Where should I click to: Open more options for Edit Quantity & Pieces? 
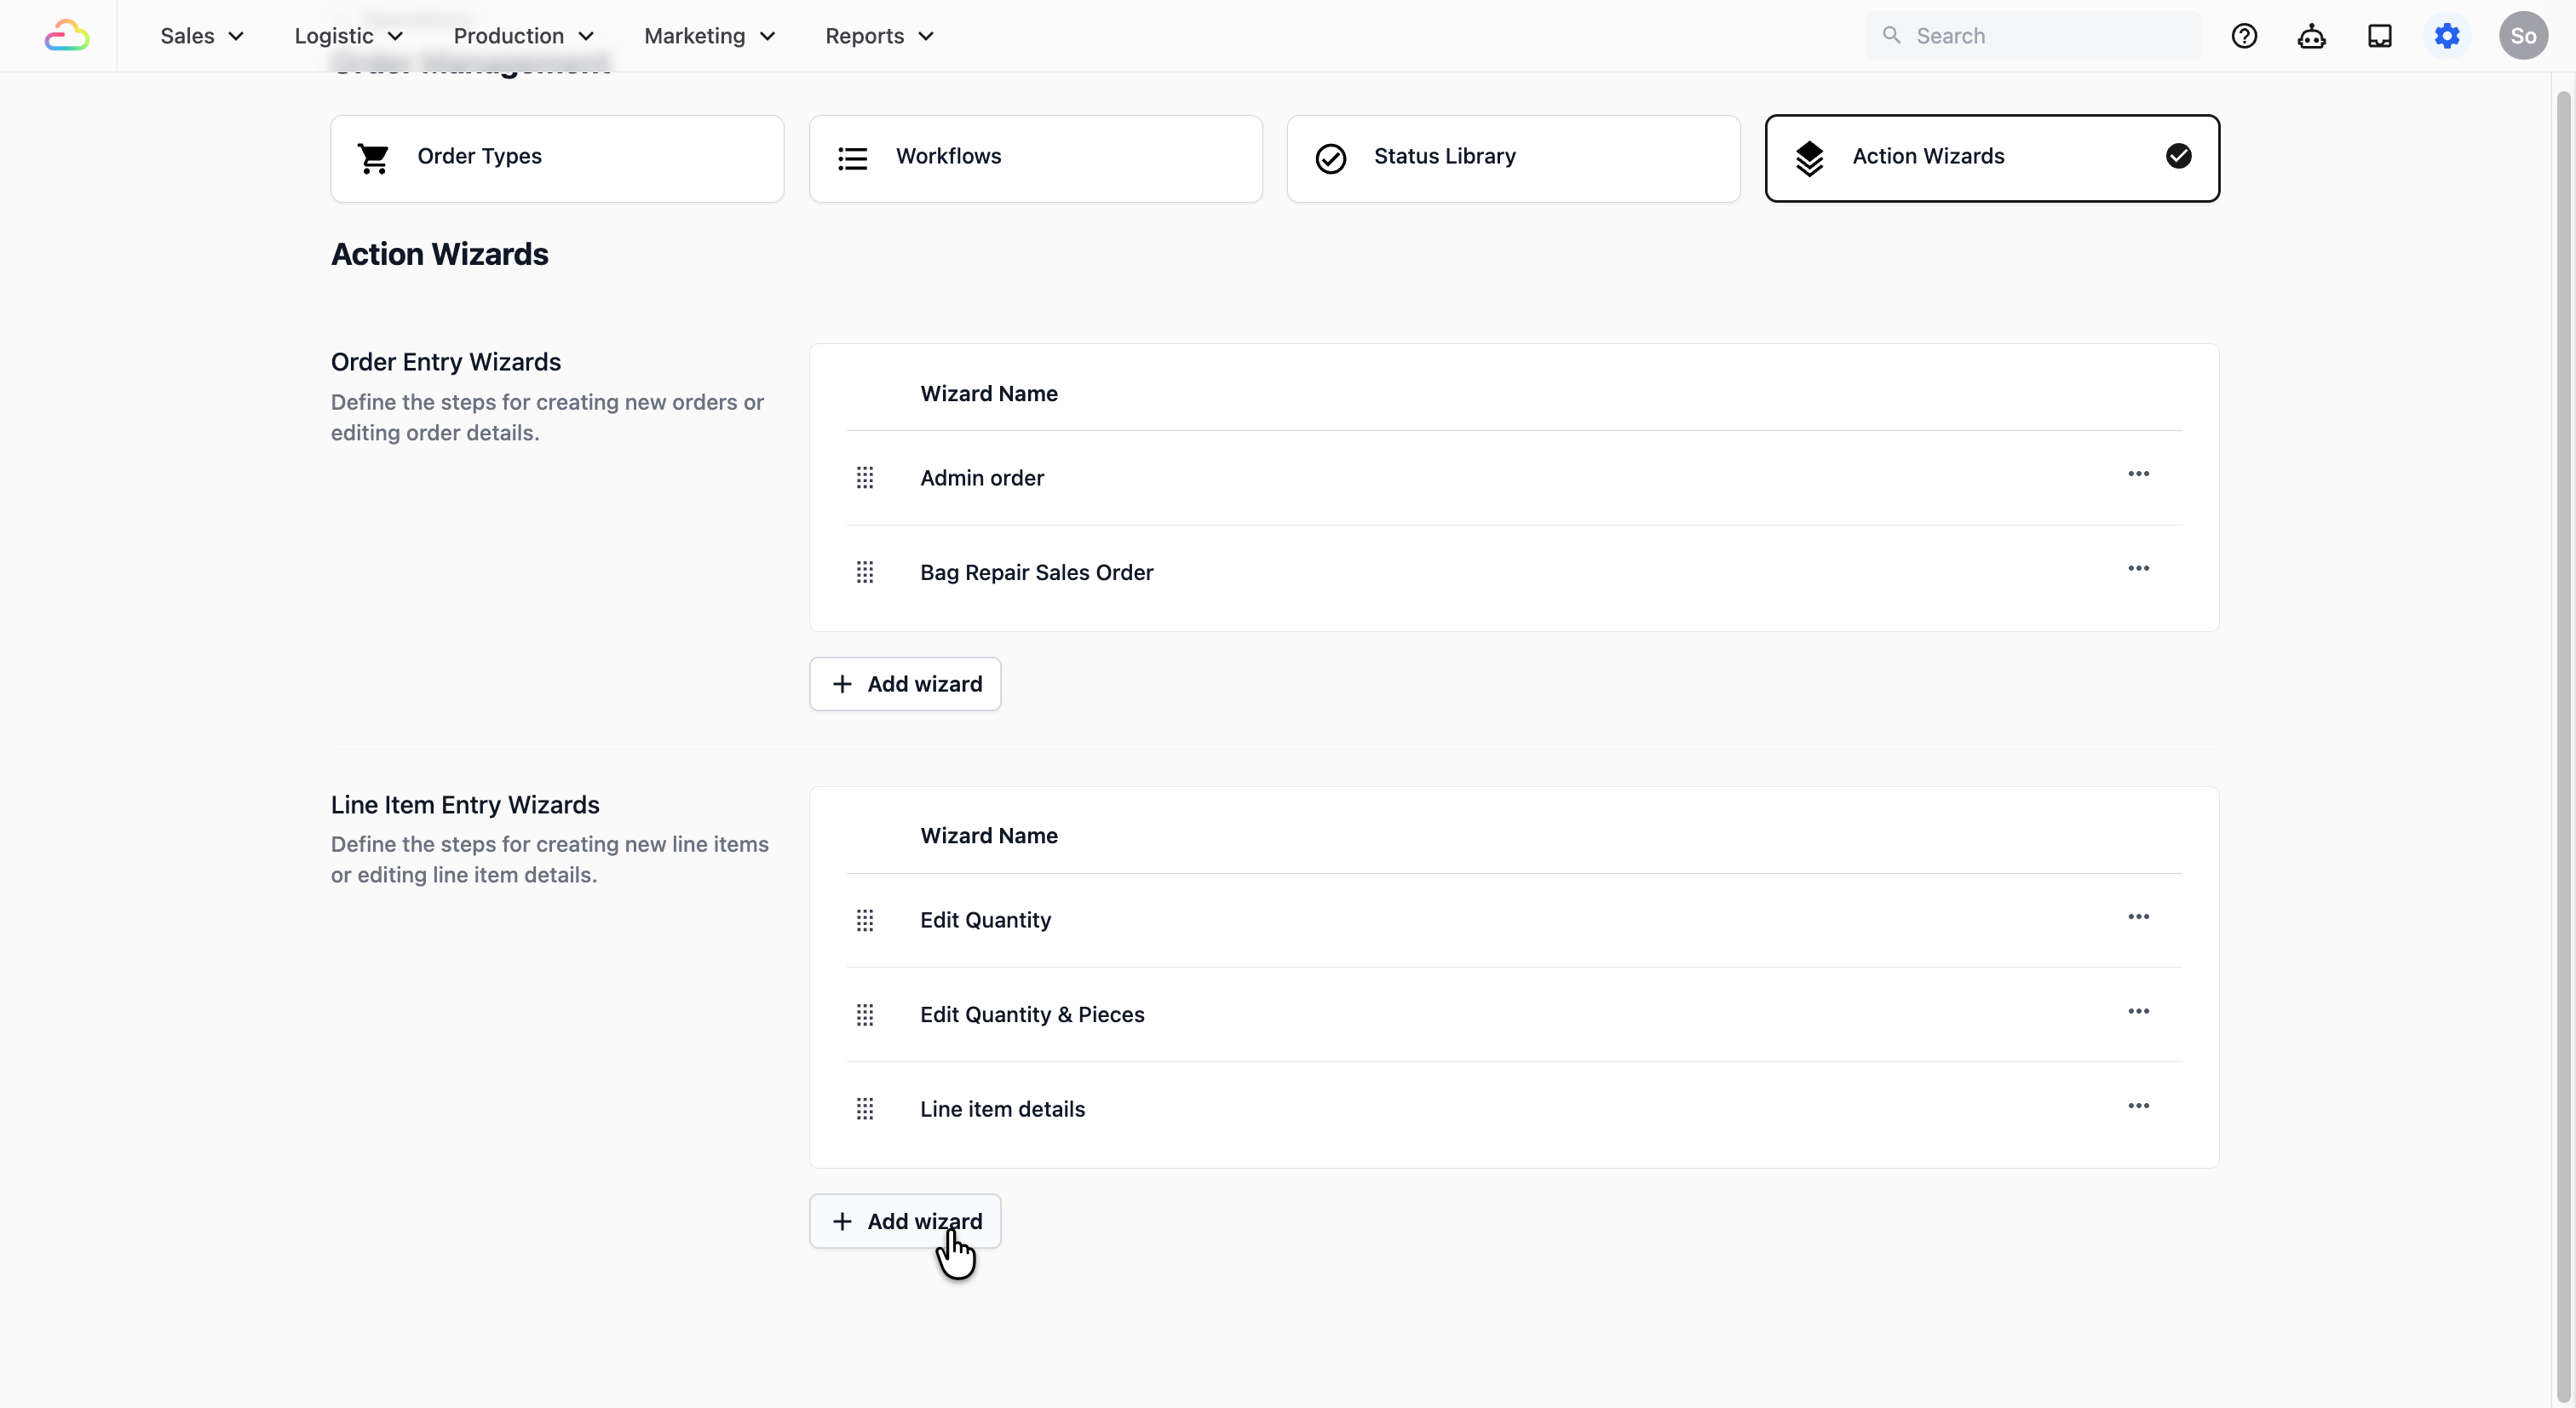click(x=2138, y=1011)
